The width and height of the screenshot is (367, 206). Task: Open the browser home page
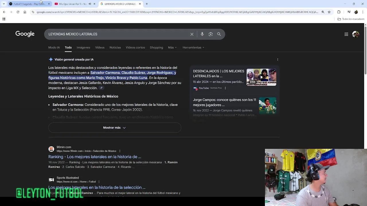pos(25,12)
